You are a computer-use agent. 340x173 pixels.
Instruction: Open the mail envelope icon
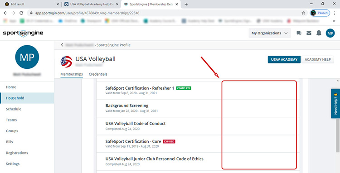(x=309, y=33)
